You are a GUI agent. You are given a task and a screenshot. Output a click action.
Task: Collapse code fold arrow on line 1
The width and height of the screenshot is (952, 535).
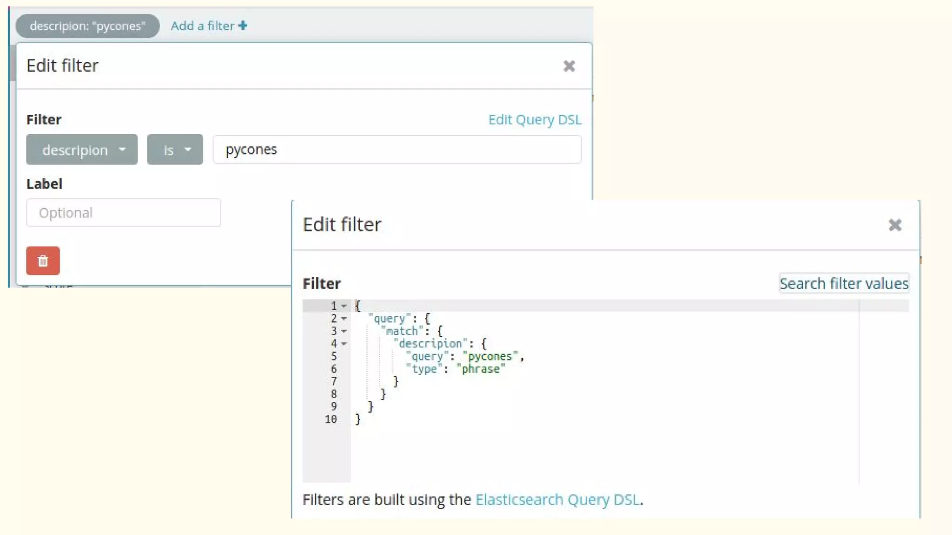coord(344,306)
